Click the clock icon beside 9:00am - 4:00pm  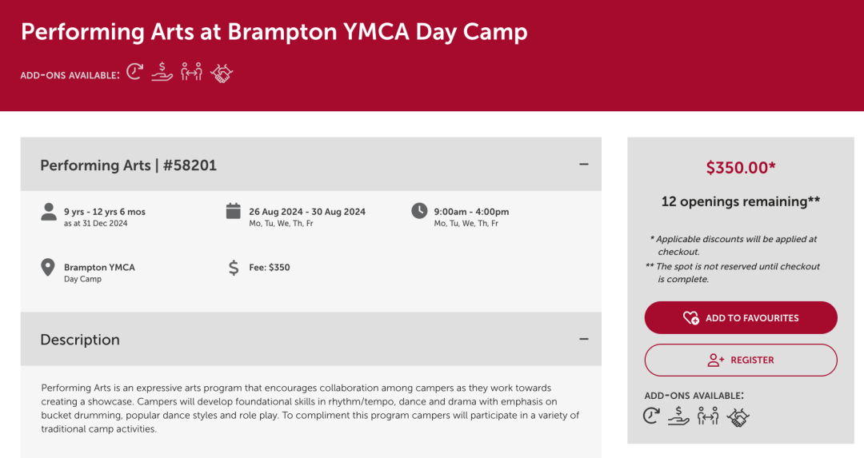[419, 211]
